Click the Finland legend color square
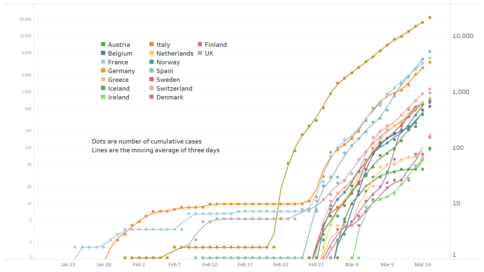The height and width of the screenshot is (272, 484). (x=200, y=44)
